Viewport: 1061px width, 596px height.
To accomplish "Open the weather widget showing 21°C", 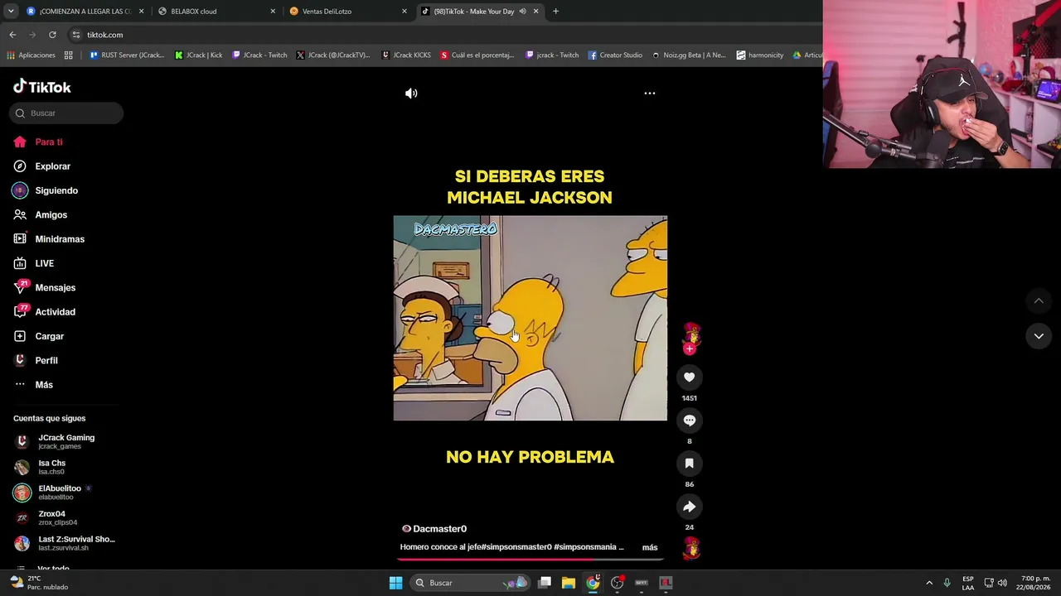I will (x=40, y=583).
